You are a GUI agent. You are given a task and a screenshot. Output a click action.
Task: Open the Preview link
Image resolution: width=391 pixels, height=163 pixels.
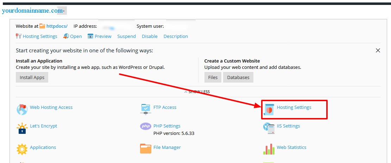[x=103, y=36]
